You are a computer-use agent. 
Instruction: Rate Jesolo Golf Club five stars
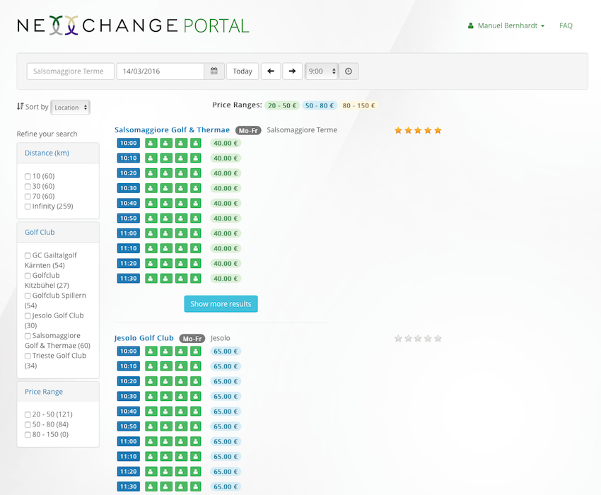click(438, 339)
